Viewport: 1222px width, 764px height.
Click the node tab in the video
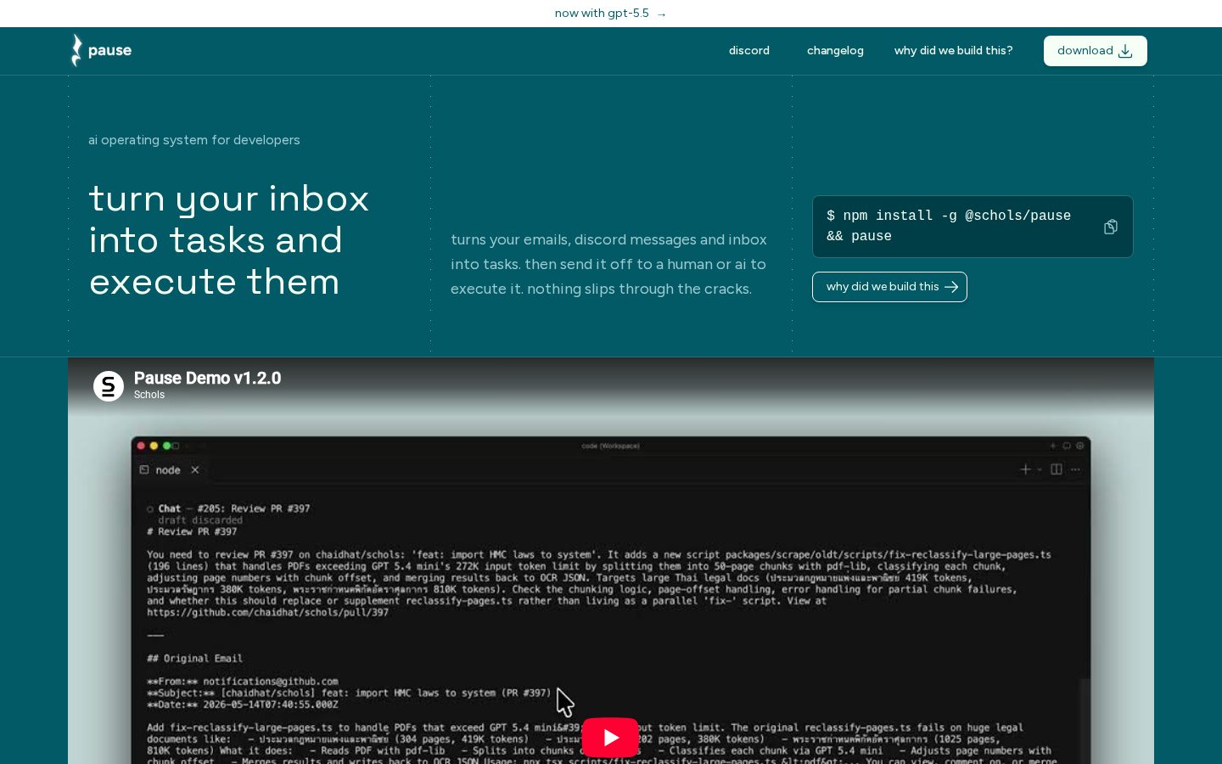[168, 470]
